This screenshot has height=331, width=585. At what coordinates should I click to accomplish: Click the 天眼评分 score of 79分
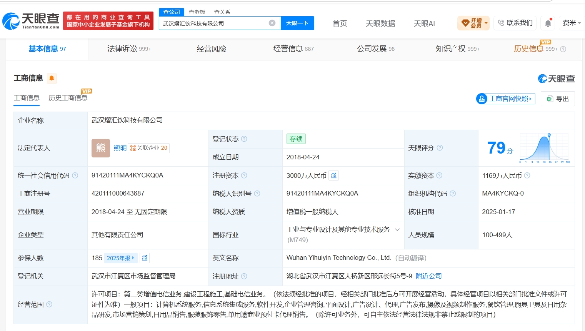click(x=500, y=148)
